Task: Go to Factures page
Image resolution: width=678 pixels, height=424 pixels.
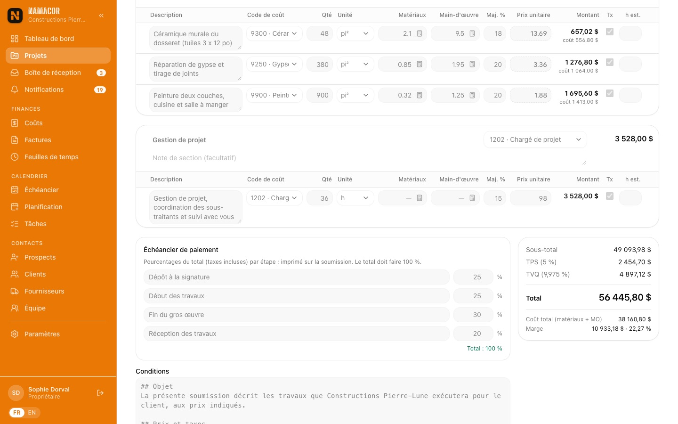Action: (x=58, y=140)
